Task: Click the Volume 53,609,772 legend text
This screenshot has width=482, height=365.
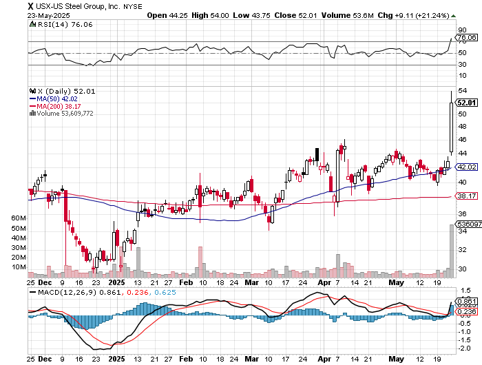Action: click(65, 113)
